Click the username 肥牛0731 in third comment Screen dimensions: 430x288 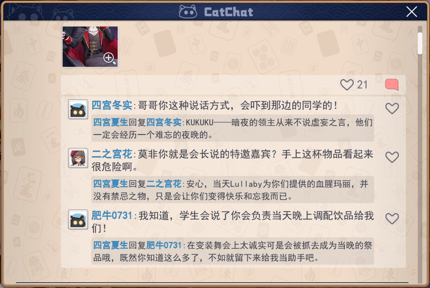pyautogui.click(x=112, y=215)
